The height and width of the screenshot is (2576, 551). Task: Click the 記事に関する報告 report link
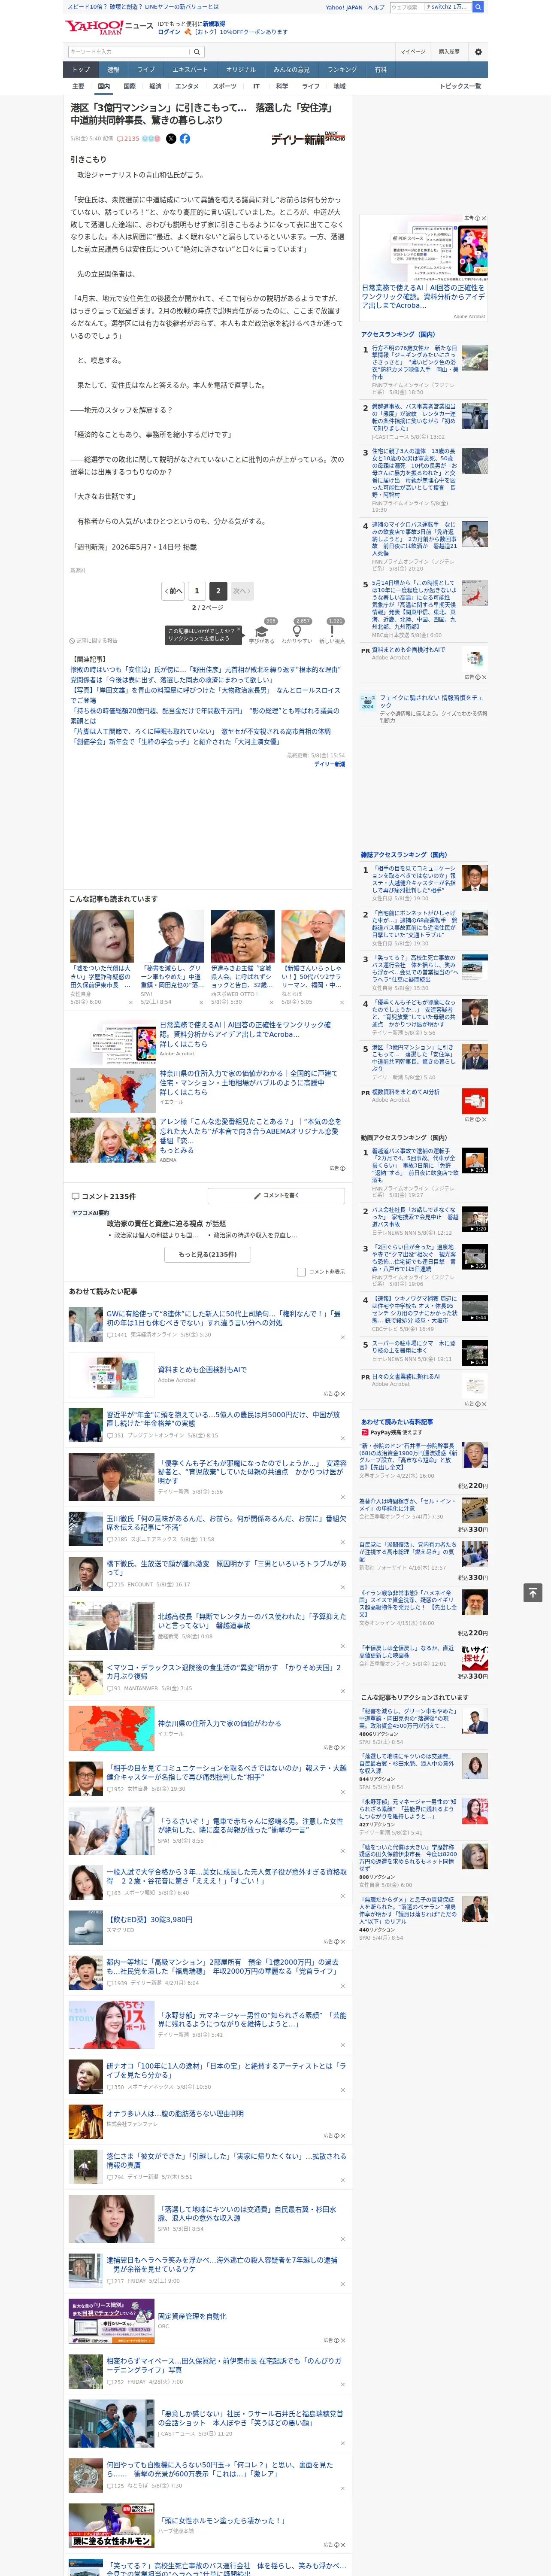(x=94, y=641)
